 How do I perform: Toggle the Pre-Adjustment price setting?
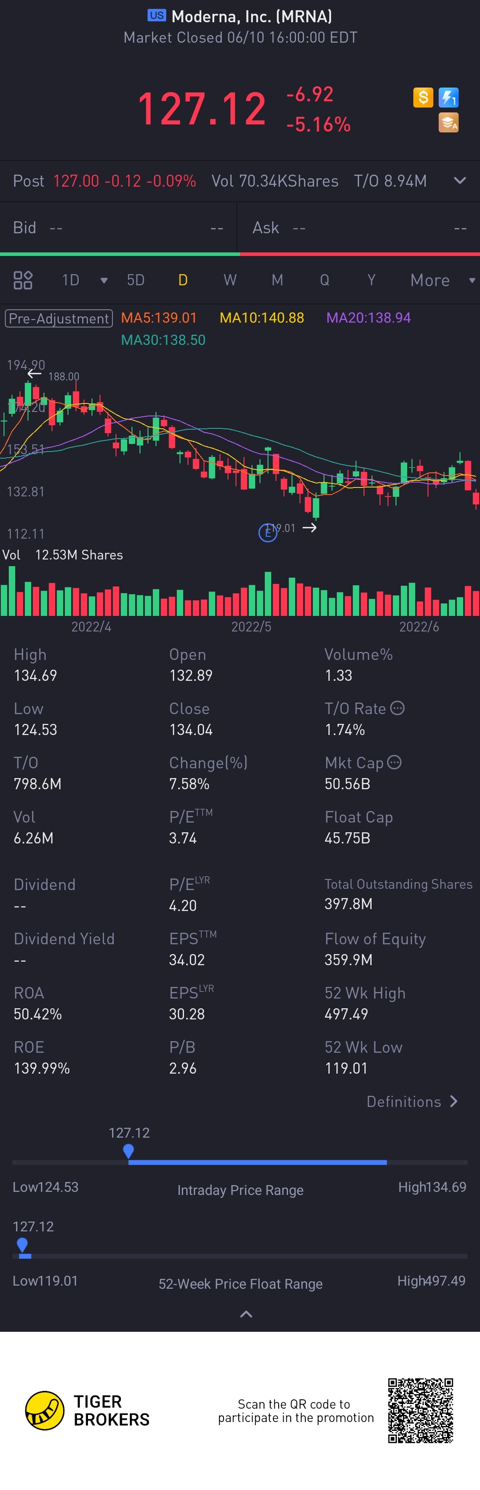58,318
